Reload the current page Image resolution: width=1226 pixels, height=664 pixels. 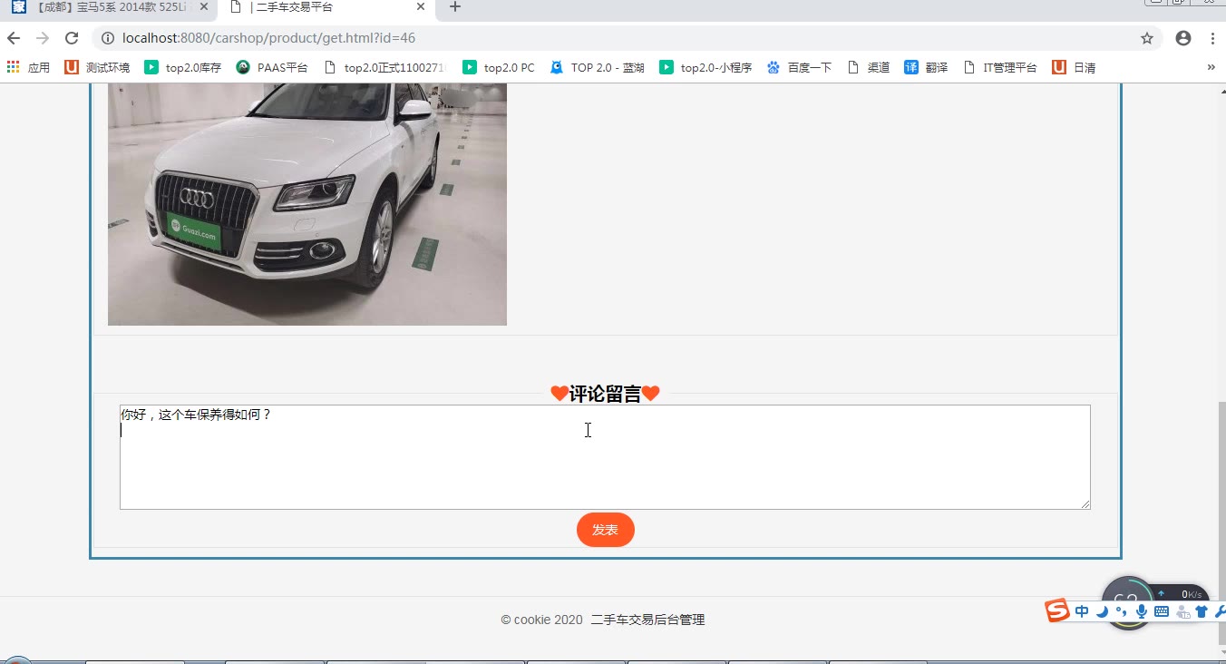(x=72, y=38)
